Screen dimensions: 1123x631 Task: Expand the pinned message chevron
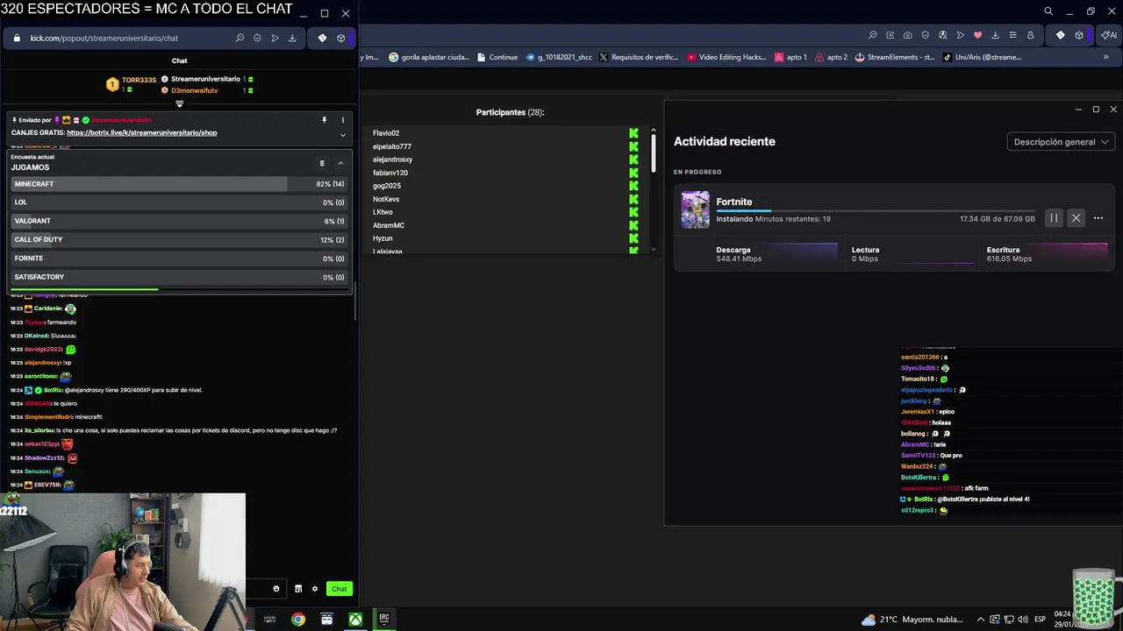click(x=343, y=135)
